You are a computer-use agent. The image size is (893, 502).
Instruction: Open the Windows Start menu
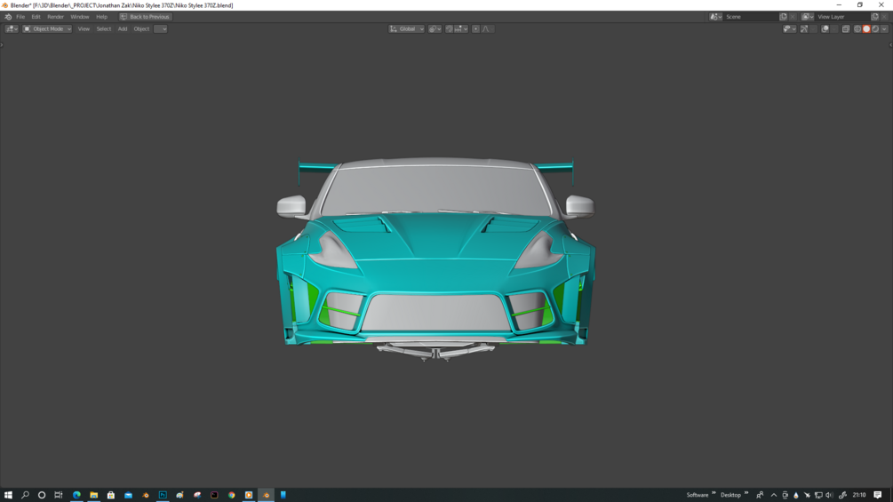pyautogui.click(x=8, y=495)
